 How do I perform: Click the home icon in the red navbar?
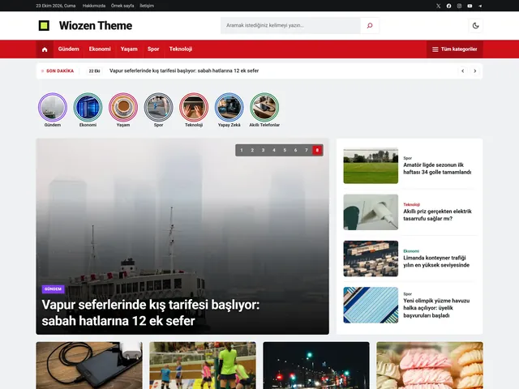click(45, 49)
